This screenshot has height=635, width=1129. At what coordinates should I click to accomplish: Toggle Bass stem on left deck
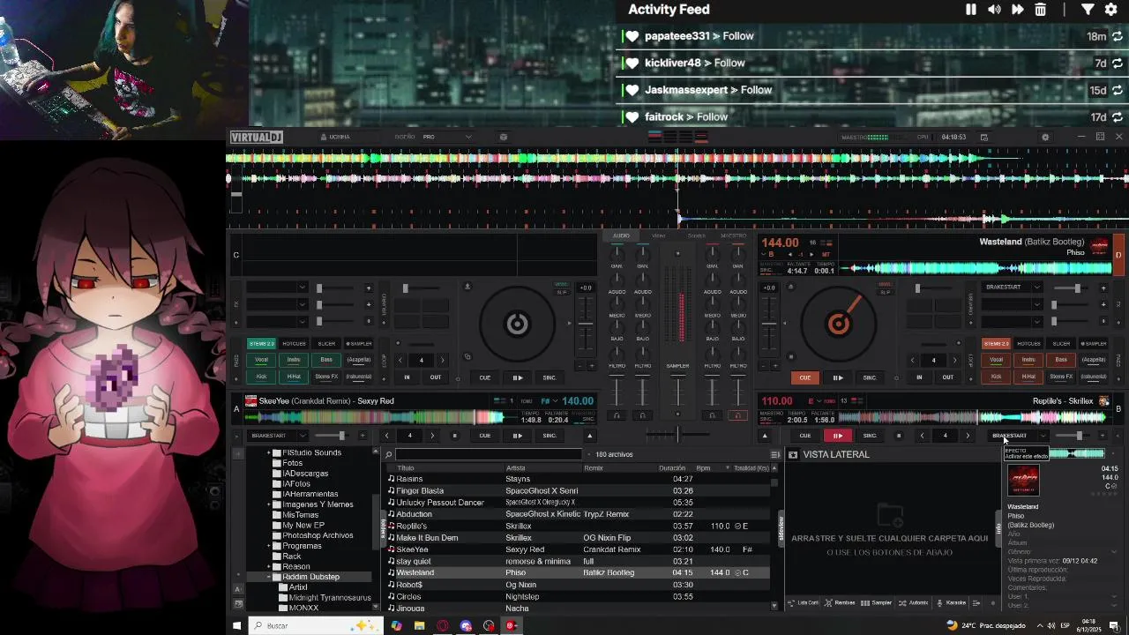(326, 360)
